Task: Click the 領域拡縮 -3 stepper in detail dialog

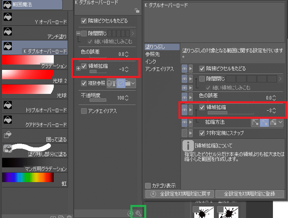Action: click(x=274, y=111)
